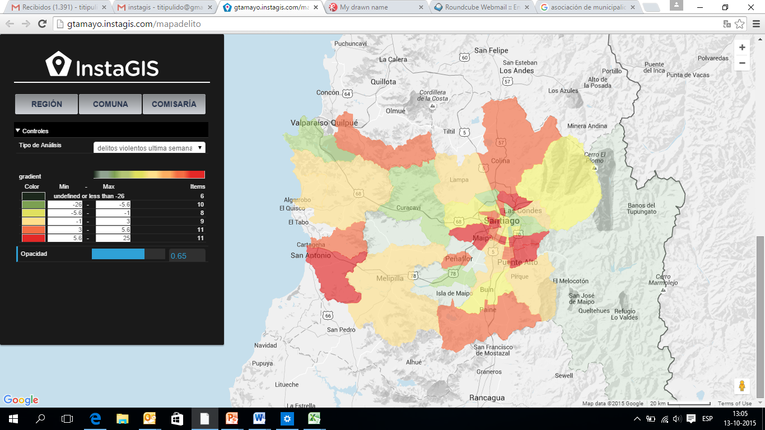This screenshot has width=765, height=430.
Task: Adjust the Opacidad slider
Action: [118, 254]
